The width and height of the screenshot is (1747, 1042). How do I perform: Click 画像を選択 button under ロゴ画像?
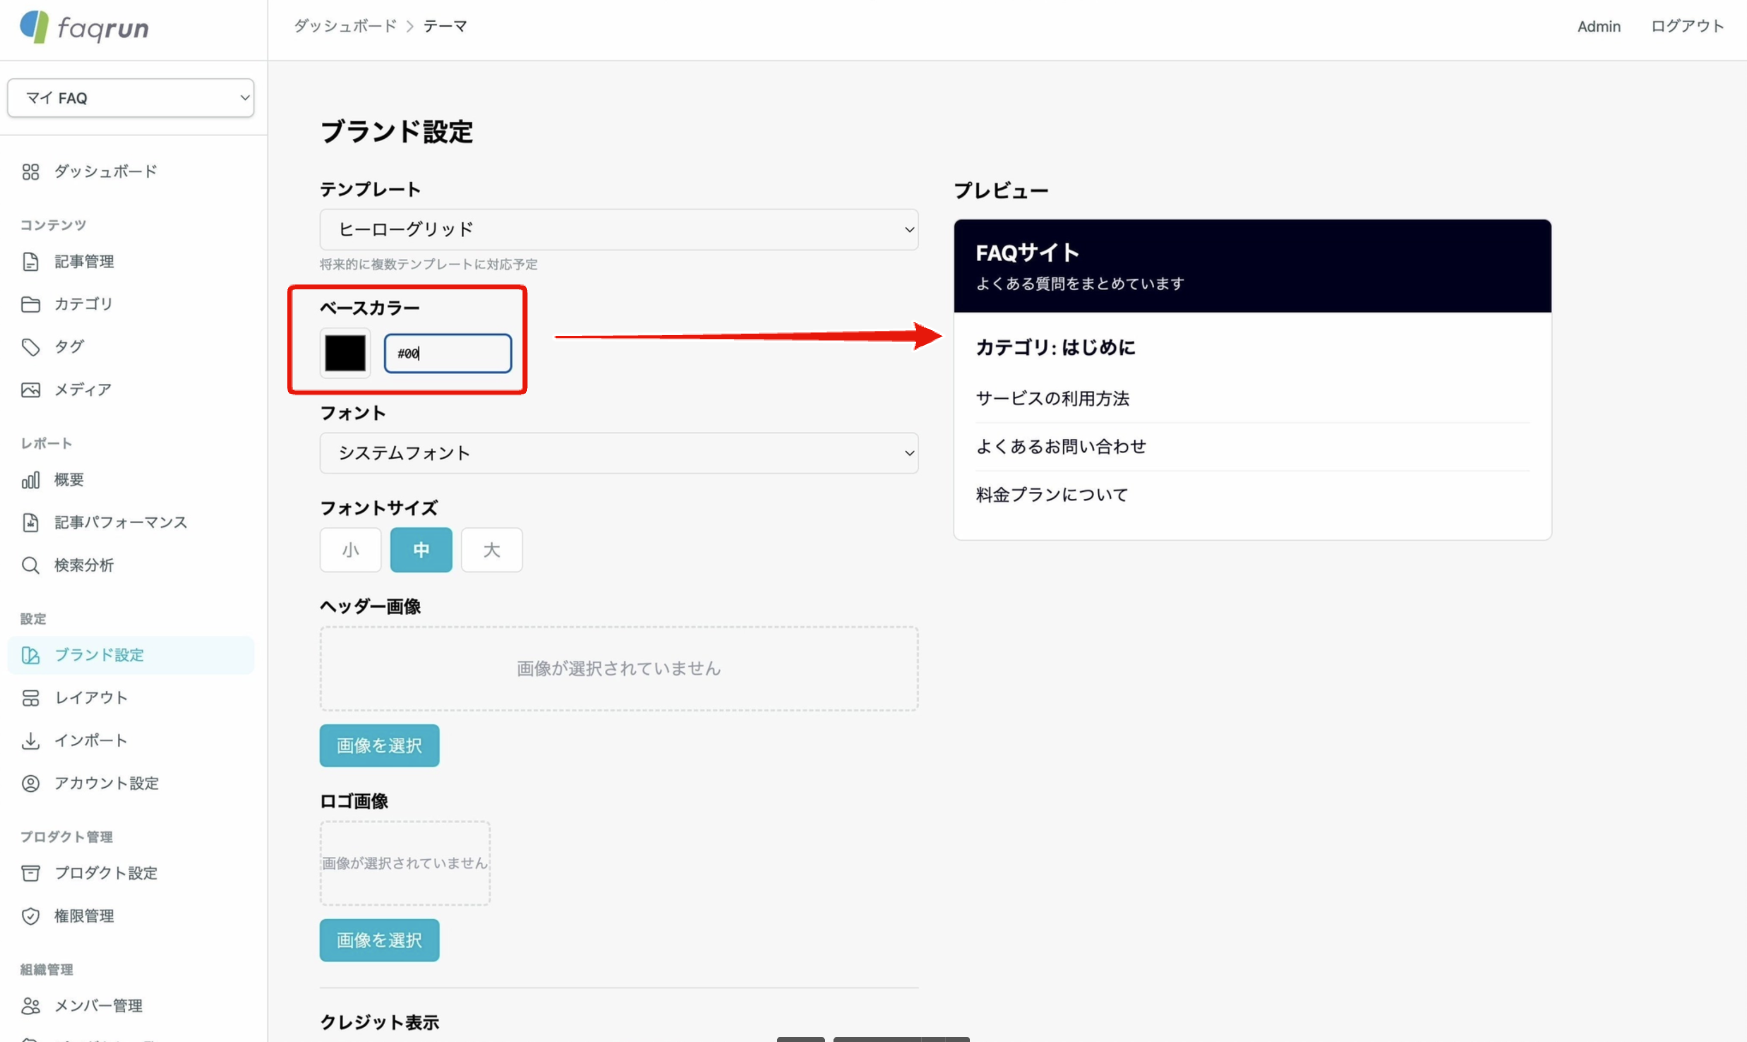coord(380,940)
